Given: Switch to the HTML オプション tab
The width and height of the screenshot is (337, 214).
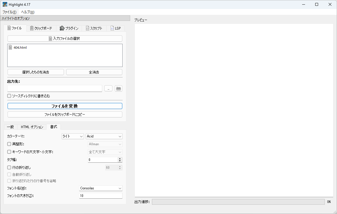Looking at the screenshot, I should coord(32,127).
